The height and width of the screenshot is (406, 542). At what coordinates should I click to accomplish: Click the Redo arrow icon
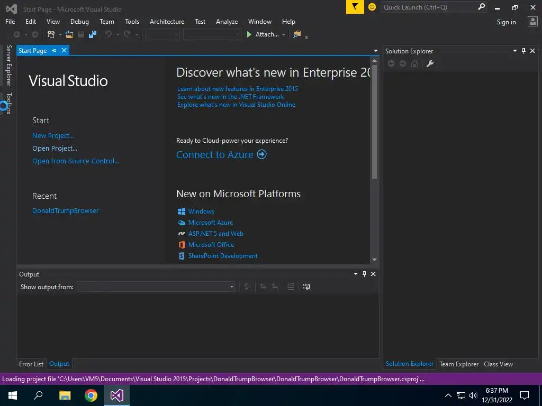(127, 34)
